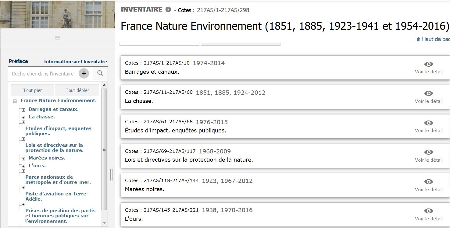The height and width of the screenshot is (228, 450).
Task: Collapse the France Nature Environnement root node
Action: tap(15, 101)
